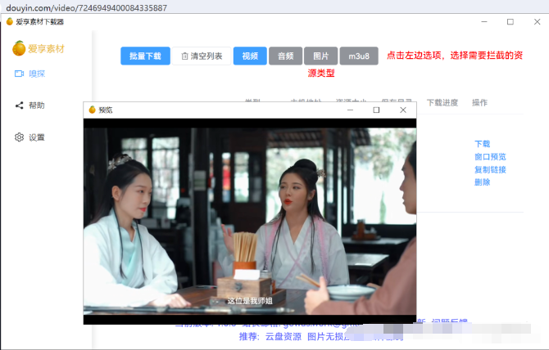
Task: Open the 设置 settings section in sidebar
Action: [x=29, y=137]
